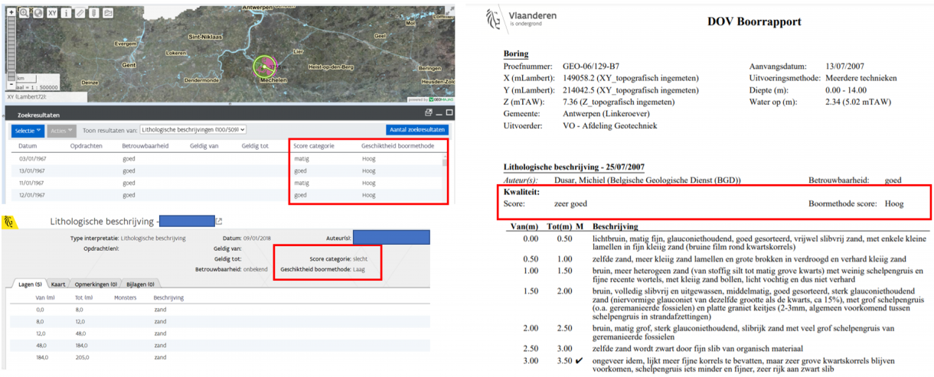Sort by Geschiktheid boormethode column header
The width and height of the screenshot is (934, 377).
397,146
